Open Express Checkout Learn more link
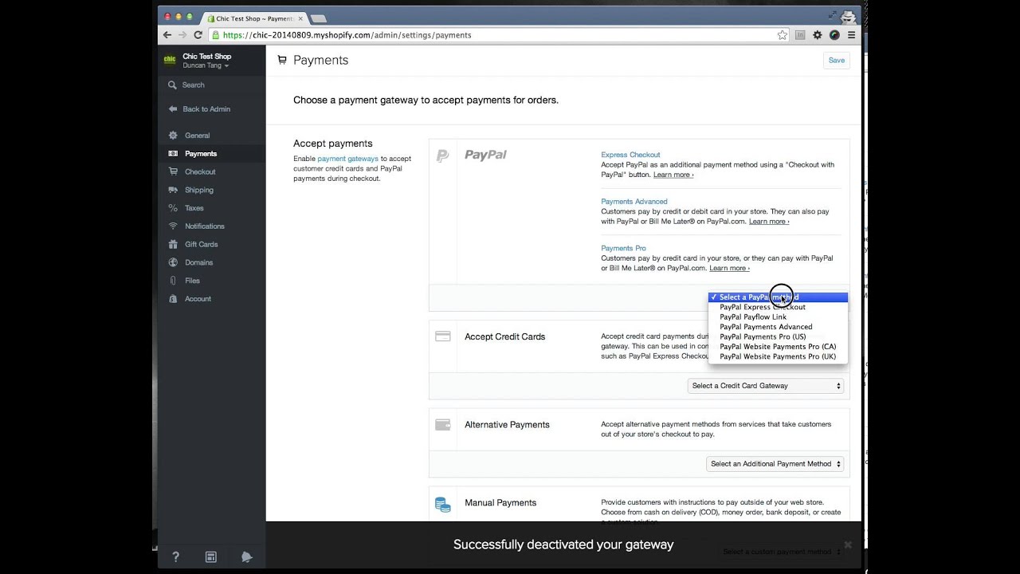 tap(673, 175)
